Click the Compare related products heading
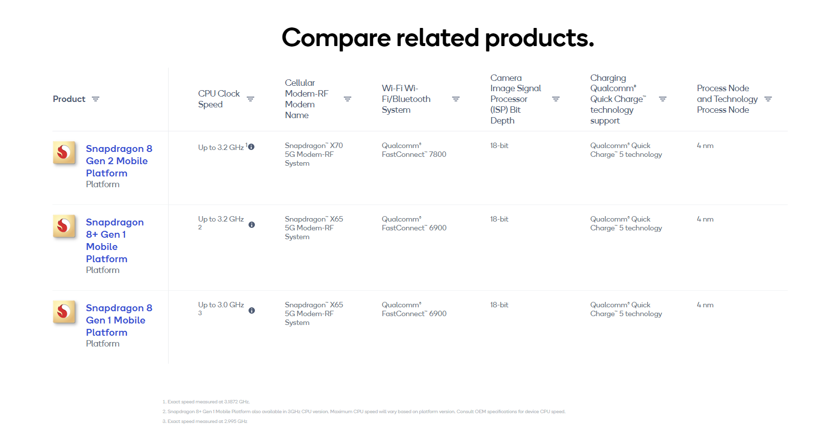 point(438,38)
